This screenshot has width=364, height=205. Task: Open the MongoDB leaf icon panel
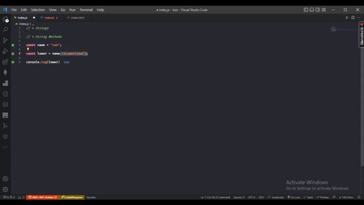[x=5, y=72]
